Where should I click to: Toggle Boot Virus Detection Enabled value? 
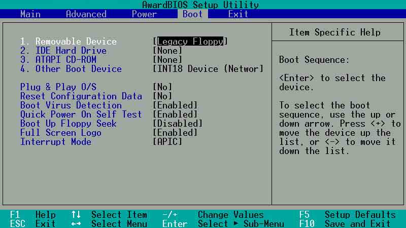[175, 105]
